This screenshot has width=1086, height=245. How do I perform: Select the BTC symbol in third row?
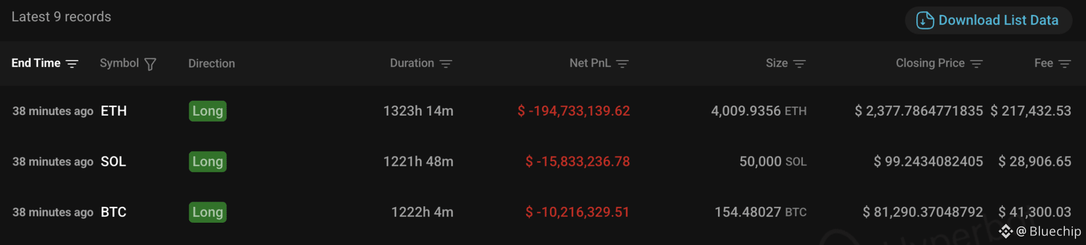point(113,212)
